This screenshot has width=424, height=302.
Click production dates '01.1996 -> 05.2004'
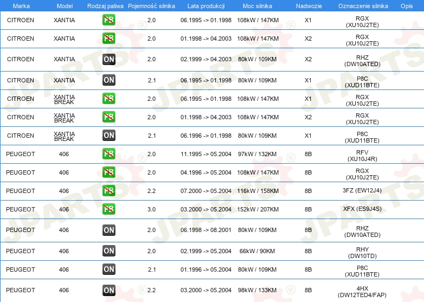tap(206, 269)
